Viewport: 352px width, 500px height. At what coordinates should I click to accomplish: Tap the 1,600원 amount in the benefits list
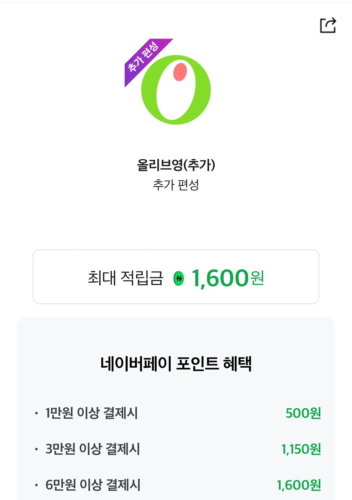pyautogui.click(x=299, y=485)
